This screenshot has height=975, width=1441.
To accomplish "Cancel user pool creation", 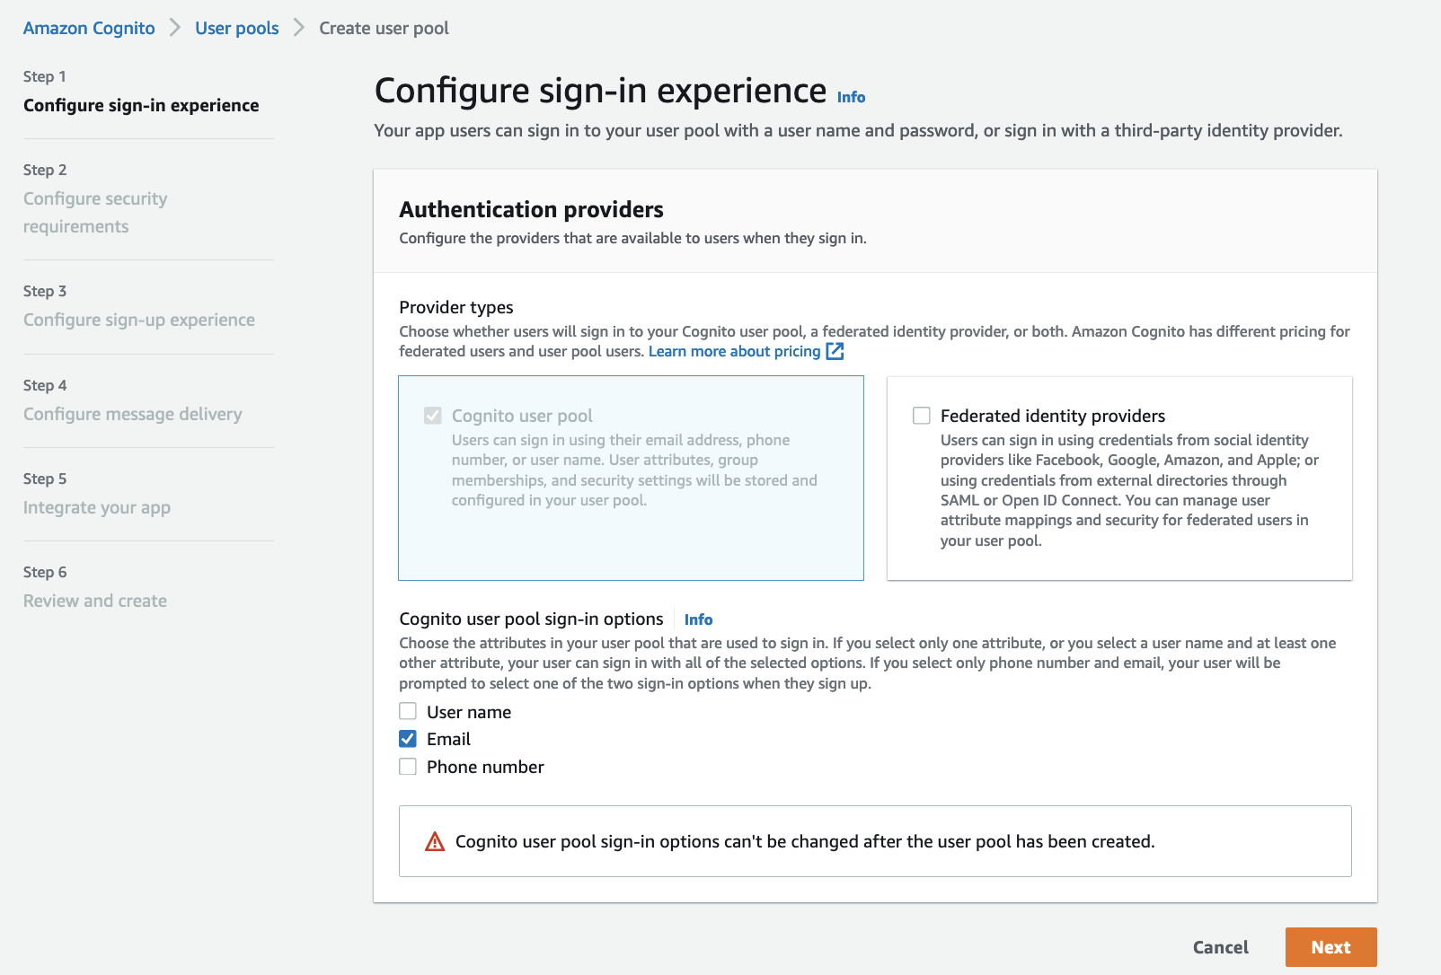I will pyautogui.click(x=1220, y=947).
